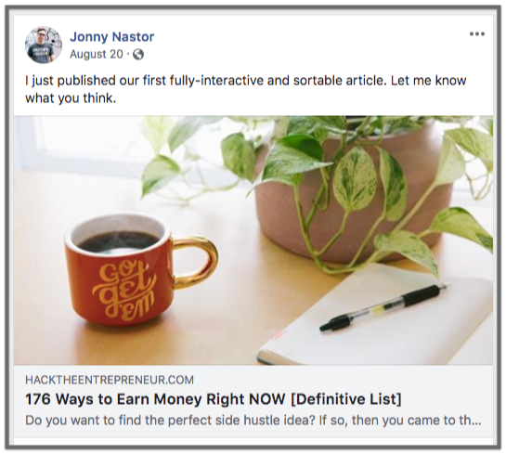Viewport: 506px width, 454px height.
Task: Click the Jonny Nastor name link
Action: [112, 37]
